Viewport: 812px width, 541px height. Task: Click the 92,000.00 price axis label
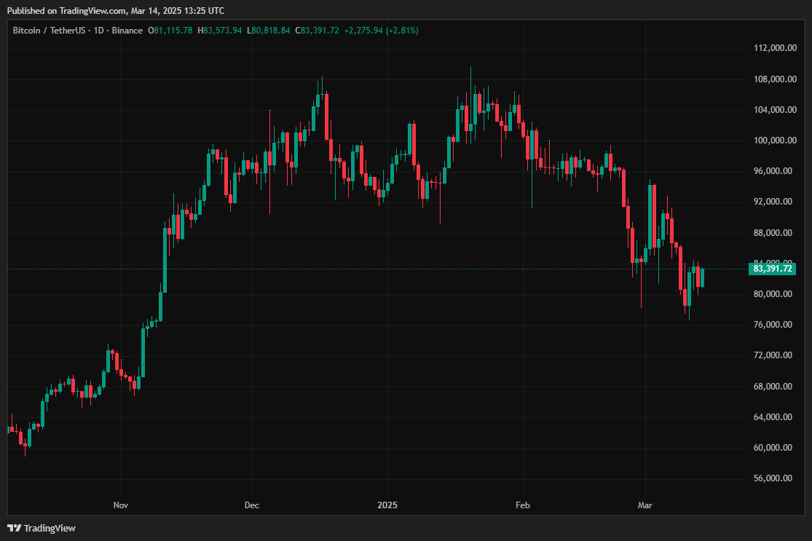(773, 202)
